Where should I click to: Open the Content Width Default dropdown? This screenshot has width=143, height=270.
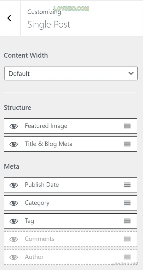(x=71, y=73)
